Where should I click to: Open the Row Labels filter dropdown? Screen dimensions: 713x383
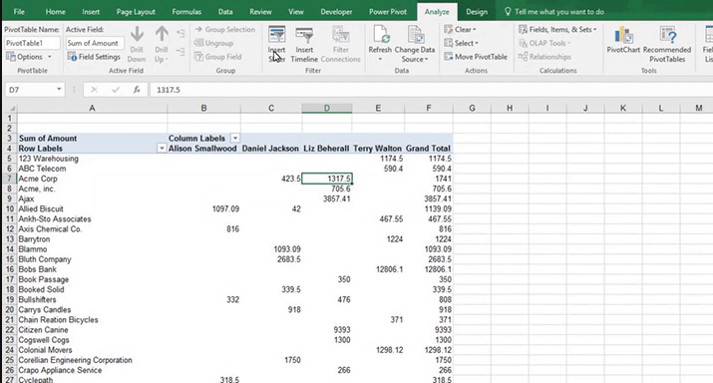[162, 149]
